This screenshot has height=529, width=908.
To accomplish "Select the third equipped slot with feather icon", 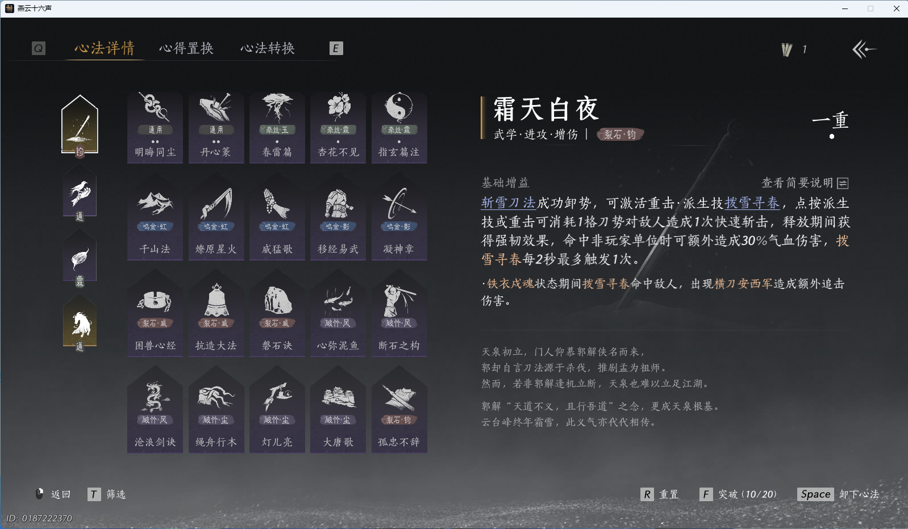I will [x=80, y=259].
